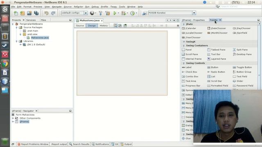Click the Steam icon in the dock
This screenshot has height=147, width=262.
5,45
